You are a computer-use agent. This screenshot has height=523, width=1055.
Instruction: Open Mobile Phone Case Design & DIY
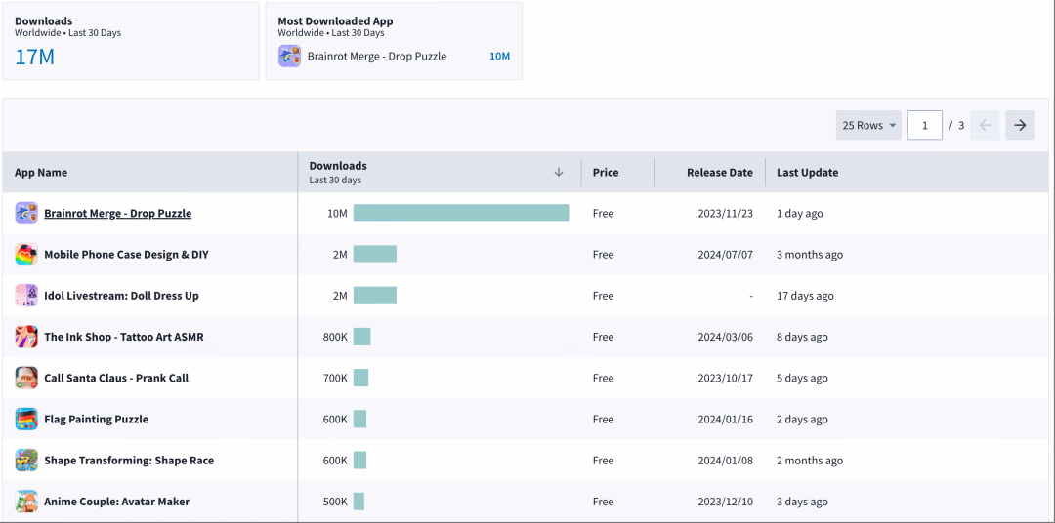(126, 254)
